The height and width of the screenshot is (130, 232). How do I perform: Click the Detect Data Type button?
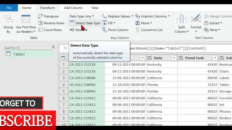coord(85,23)
